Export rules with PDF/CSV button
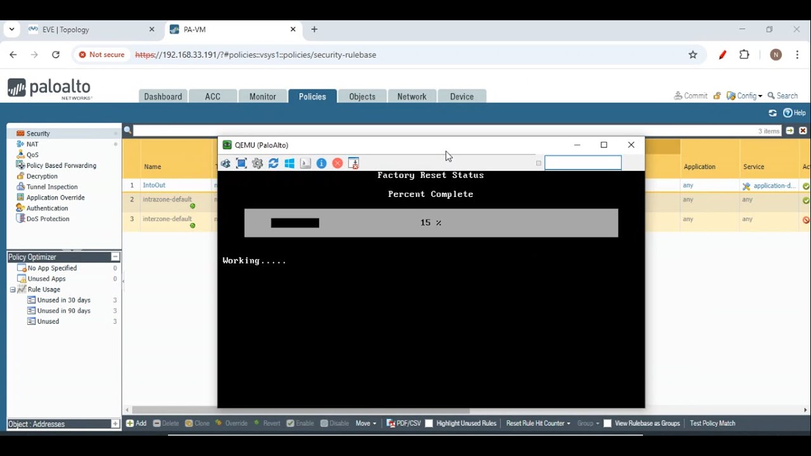 (x=404, y=424)
